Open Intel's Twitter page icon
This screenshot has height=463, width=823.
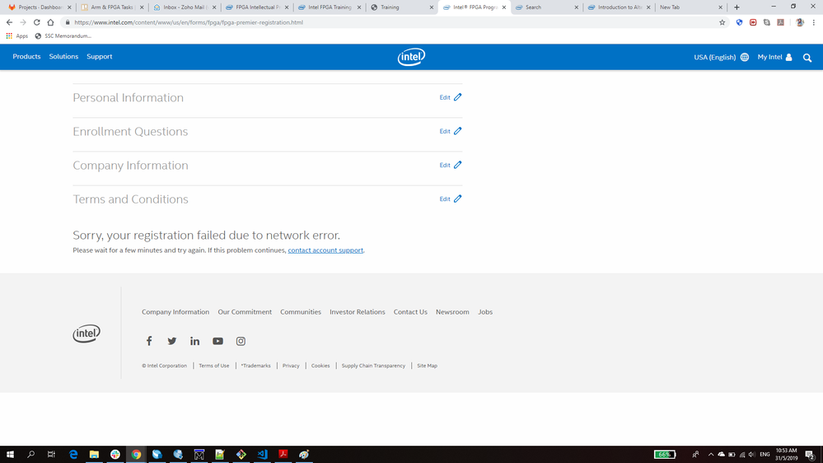pyautogui.click(x=171, y=341)
